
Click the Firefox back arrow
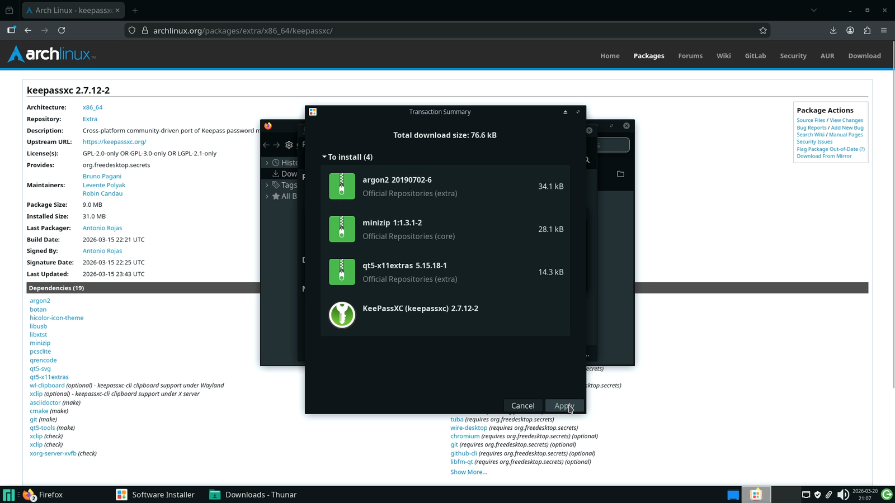tap(28, 30)
